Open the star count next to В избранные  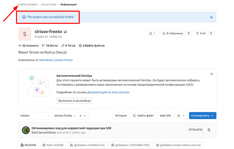[188, 33]
